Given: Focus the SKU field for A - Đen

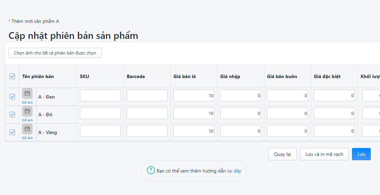Looking at the screenshot, I should pos(100,96).
